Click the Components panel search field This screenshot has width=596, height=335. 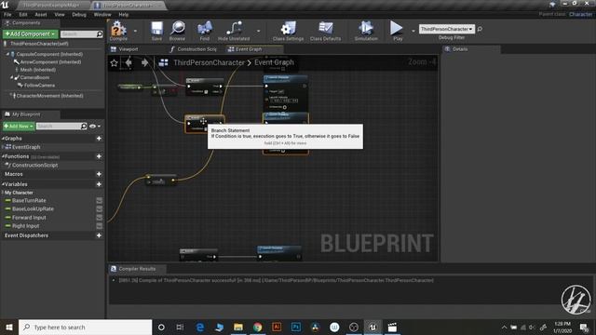pyautogui.click(x=81, y=33)
